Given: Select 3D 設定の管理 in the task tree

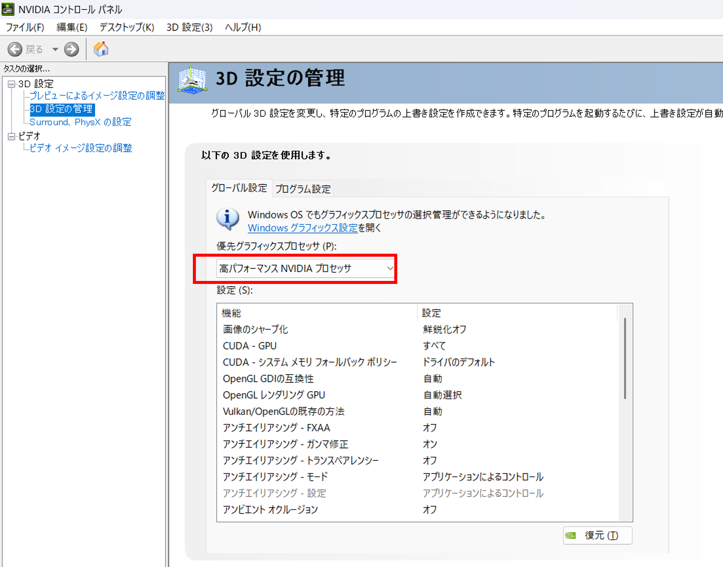Looking at the screenshot, I should tap(62, 109).
